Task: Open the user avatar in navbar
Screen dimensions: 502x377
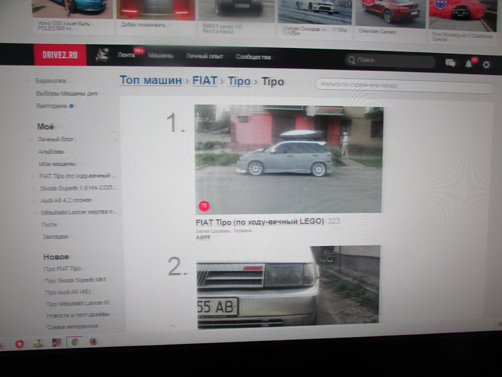Action: tap(102, 55)
